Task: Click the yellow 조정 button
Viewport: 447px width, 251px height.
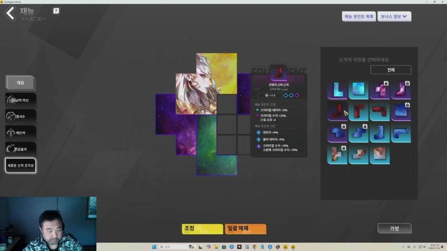Action: (x=202, y=229)
